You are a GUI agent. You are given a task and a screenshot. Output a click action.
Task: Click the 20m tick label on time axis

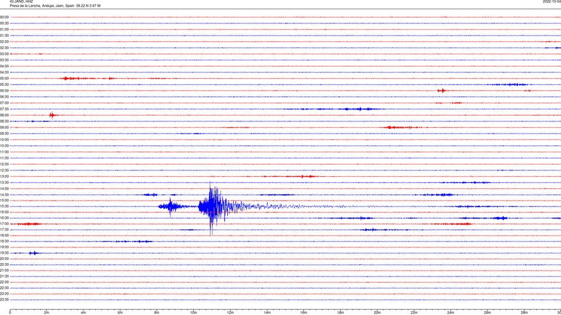coord(377,313)
